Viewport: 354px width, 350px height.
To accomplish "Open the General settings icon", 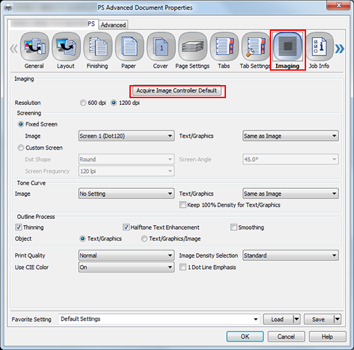I will [x=34, y=47].
